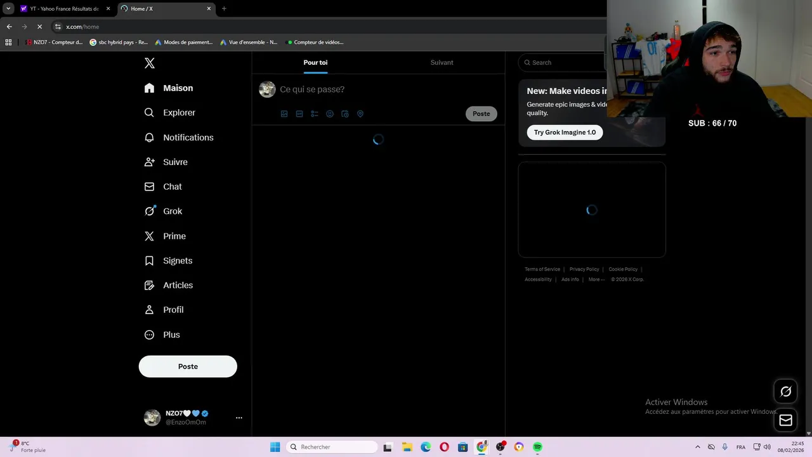Open Compteur de vidéos bookmark
The image size is (812, 457).
point(315,43)
